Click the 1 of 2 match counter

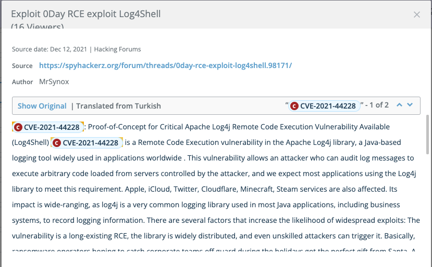point(376,105)
